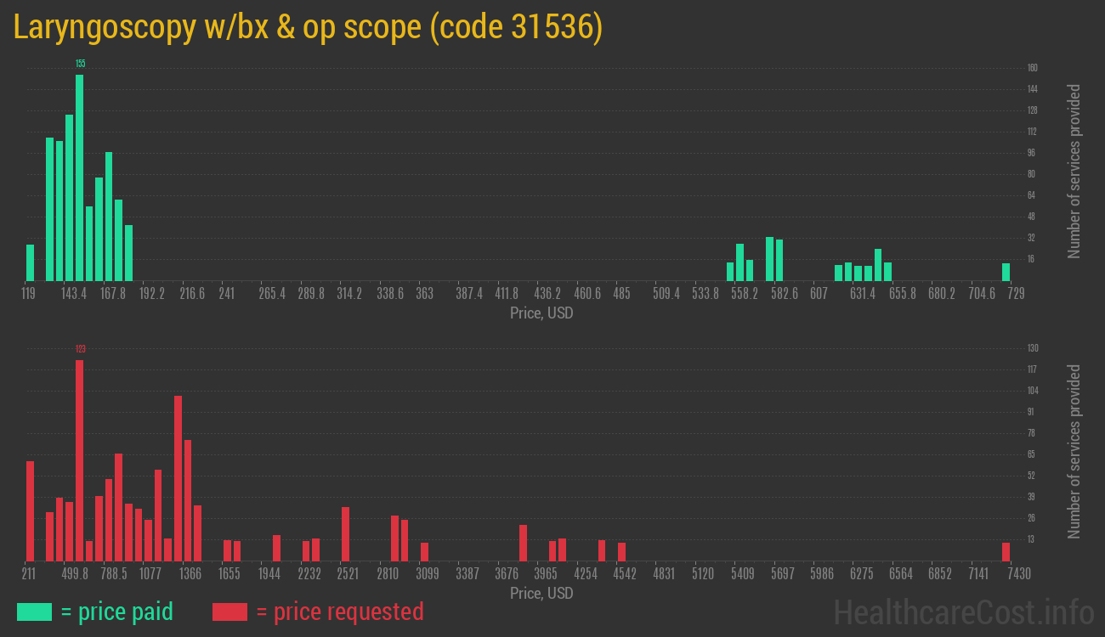The image size is (1105, 637).
Task: Select the chart title with code 31536
Action: tap(308, 27)
